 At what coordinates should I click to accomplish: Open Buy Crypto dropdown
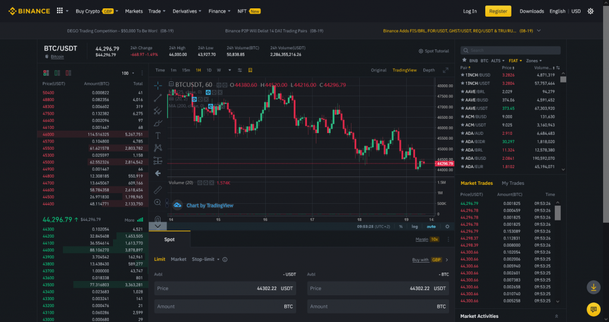coord(97,11)
